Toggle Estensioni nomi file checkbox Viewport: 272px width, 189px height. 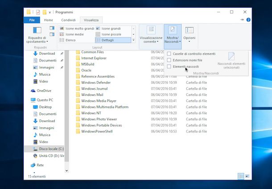169,60
